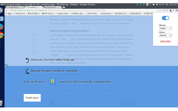Switch to the langulearn browser tab
Screen dimensions: 178x111
14,7
